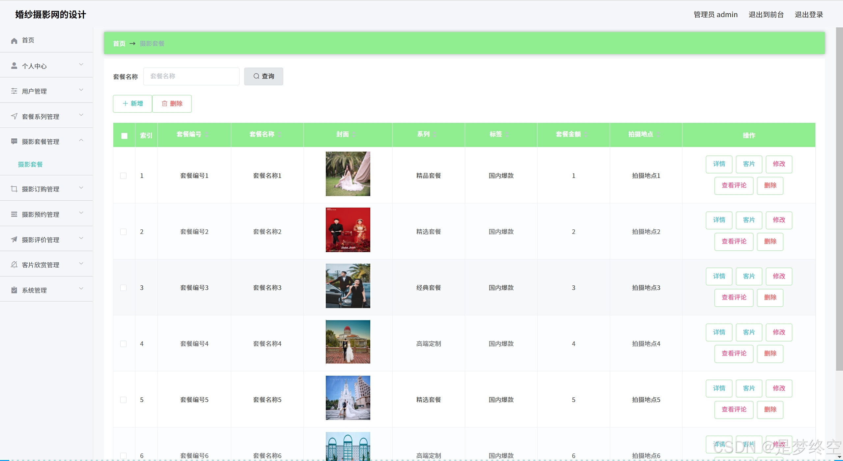The height and width of the screenshot is (461, 843).
Task: Click the chat icon beside 摄影套餐管理
Action: [14, 141]
